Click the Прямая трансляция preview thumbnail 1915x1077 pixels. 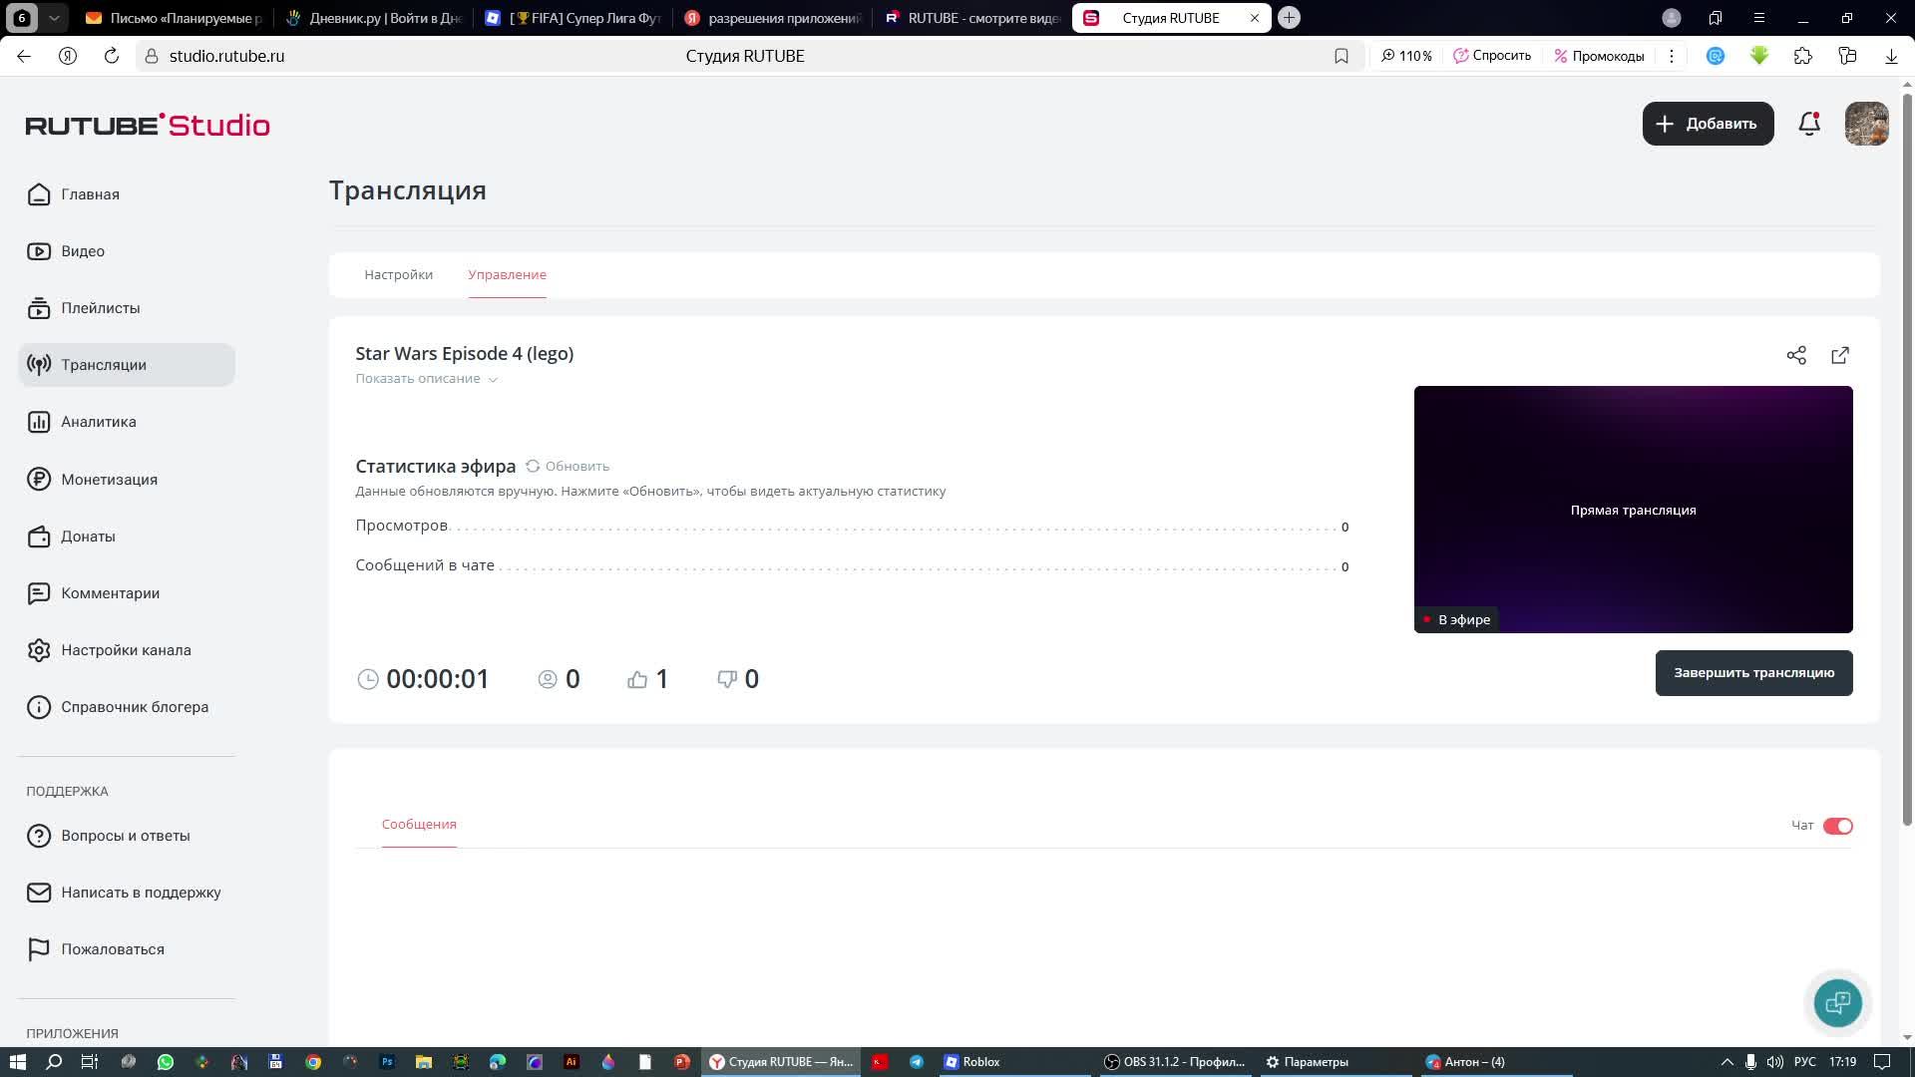click(x=1633, y=510)
